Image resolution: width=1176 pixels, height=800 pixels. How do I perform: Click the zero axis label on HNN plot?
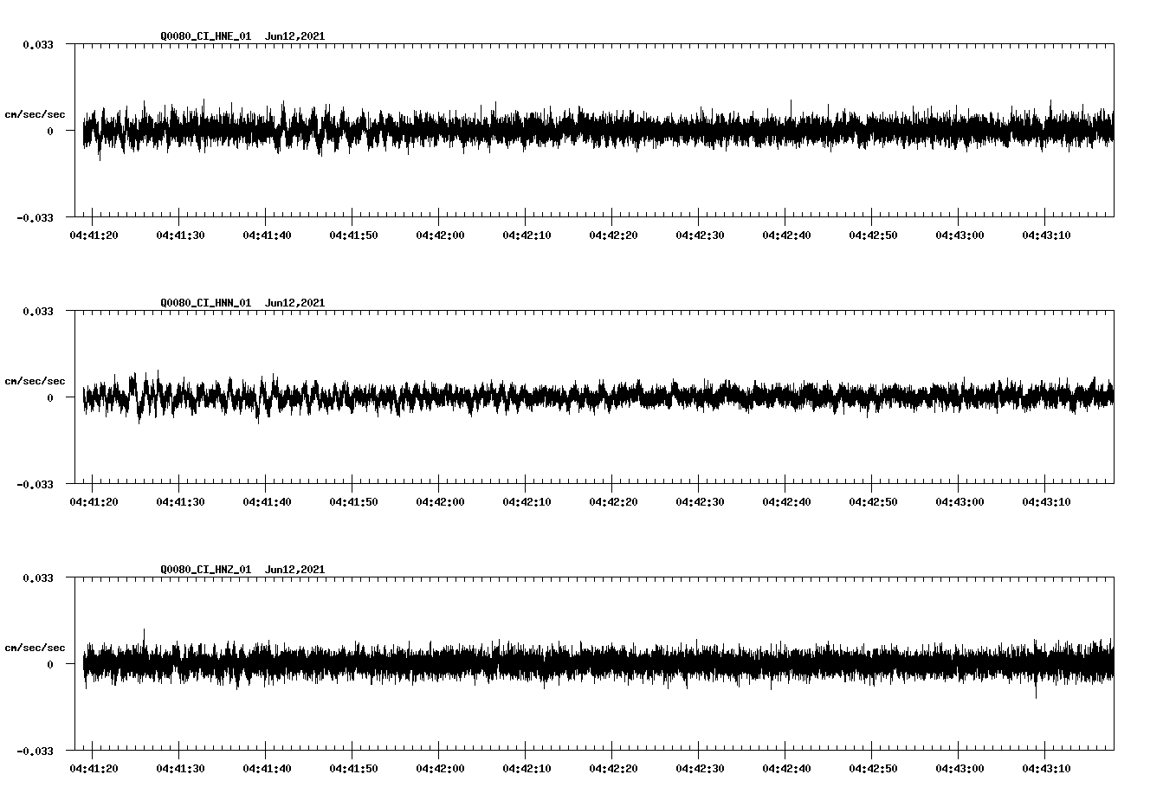[x=50, y=398]
